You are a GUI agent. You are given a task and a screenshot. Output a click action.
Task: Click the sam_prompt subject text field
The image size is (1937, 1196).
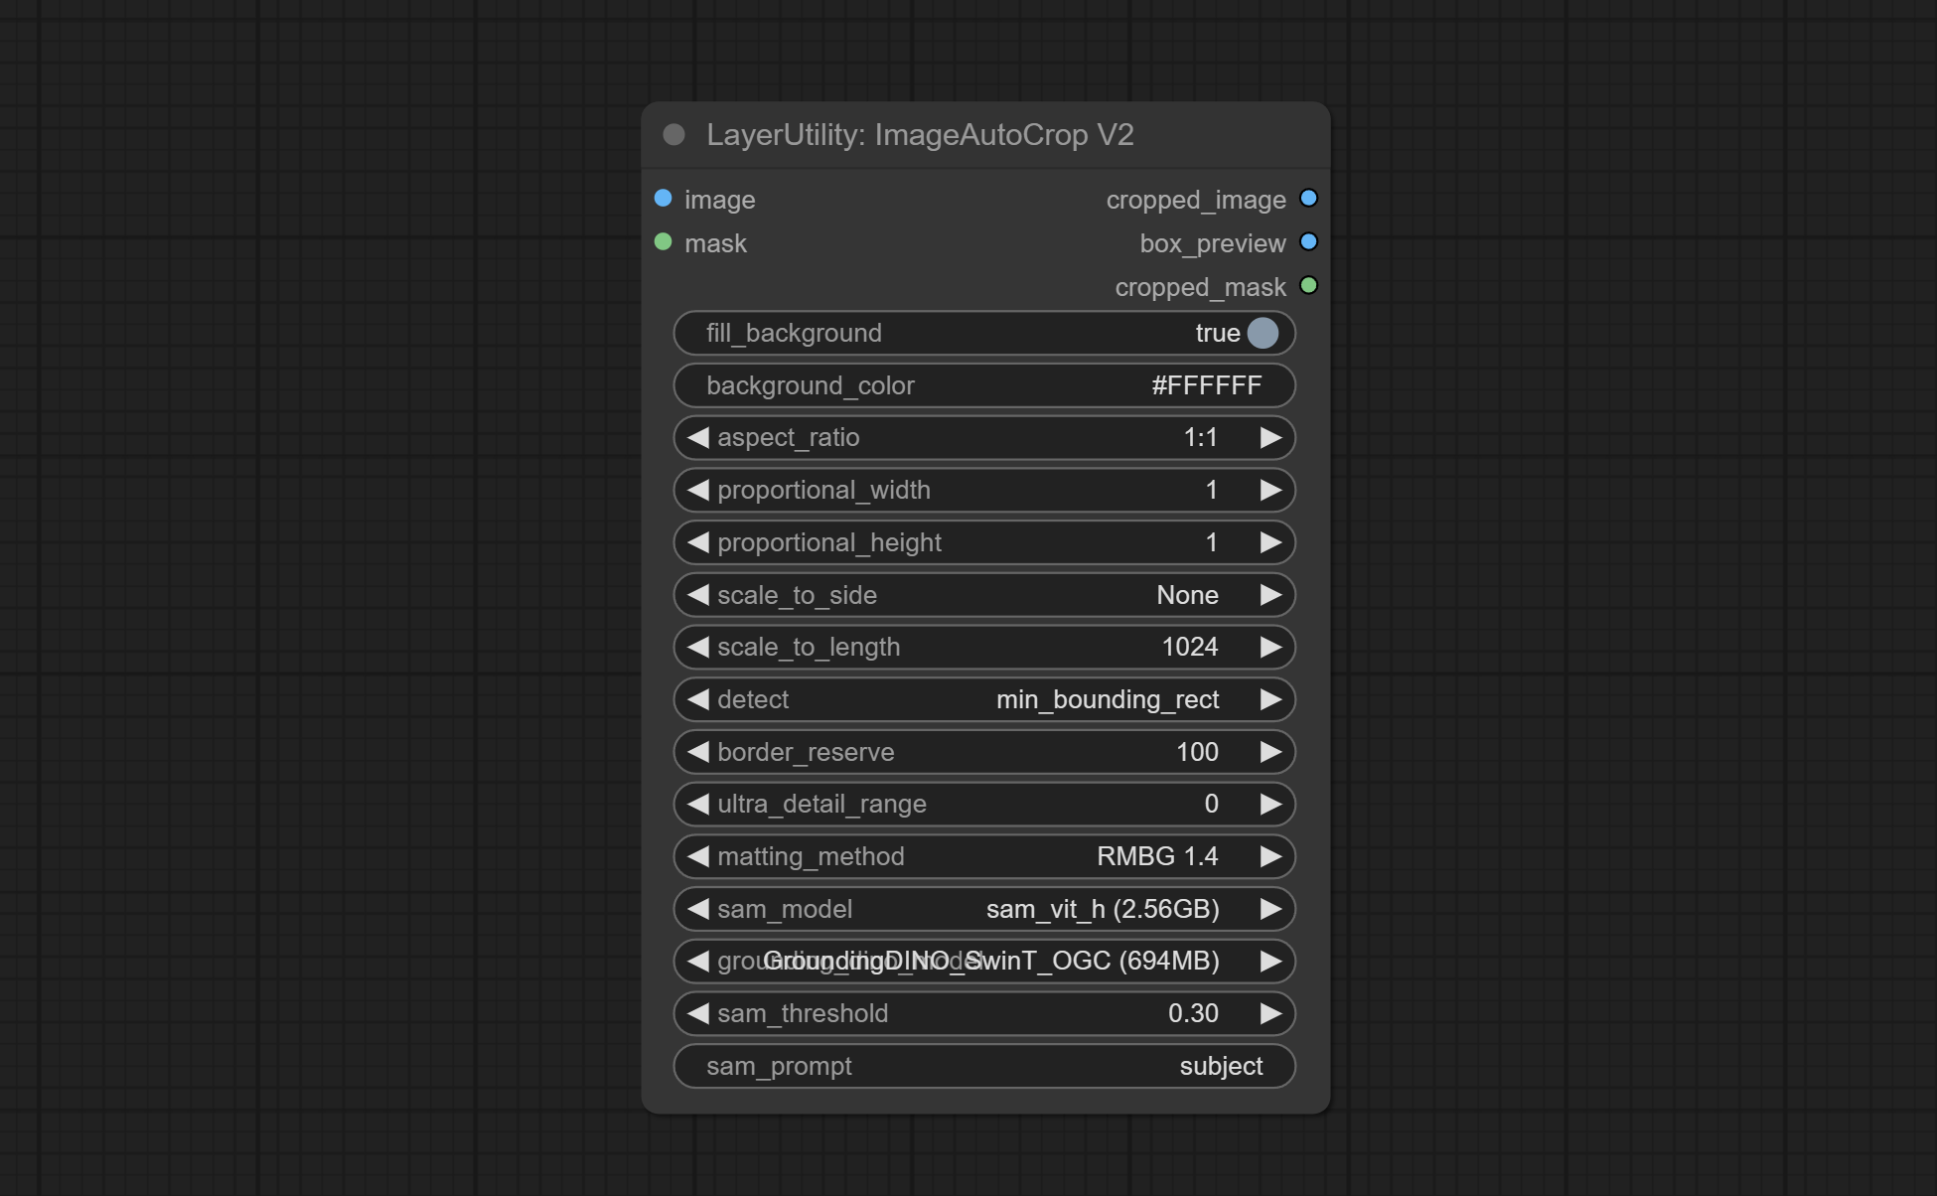[x=983, y=1066]
